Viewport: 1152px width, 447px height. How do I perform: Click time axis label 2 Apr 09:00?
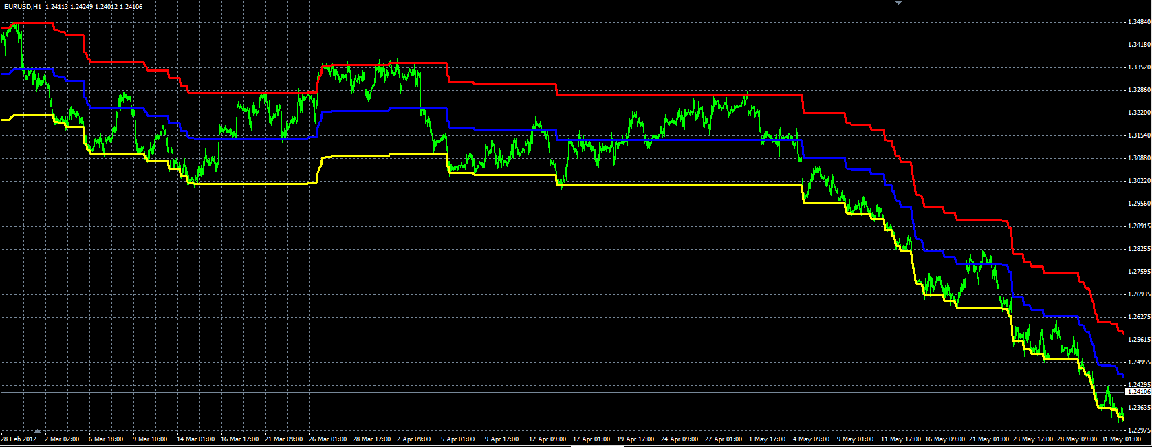(414, 439)
